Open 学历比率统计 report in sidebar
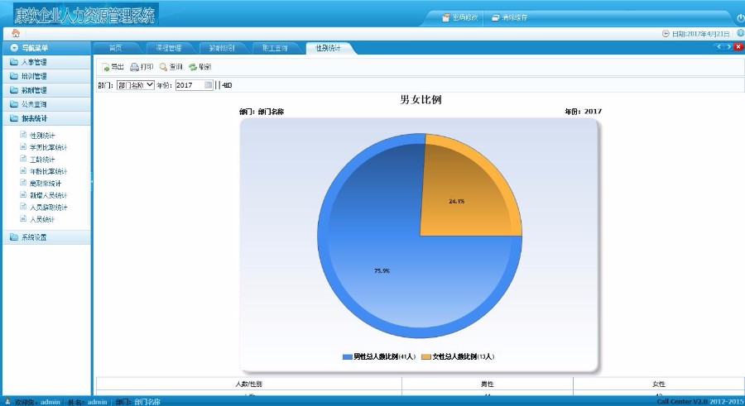The width and height of the screenshot is (745, 406). (48, 147)
